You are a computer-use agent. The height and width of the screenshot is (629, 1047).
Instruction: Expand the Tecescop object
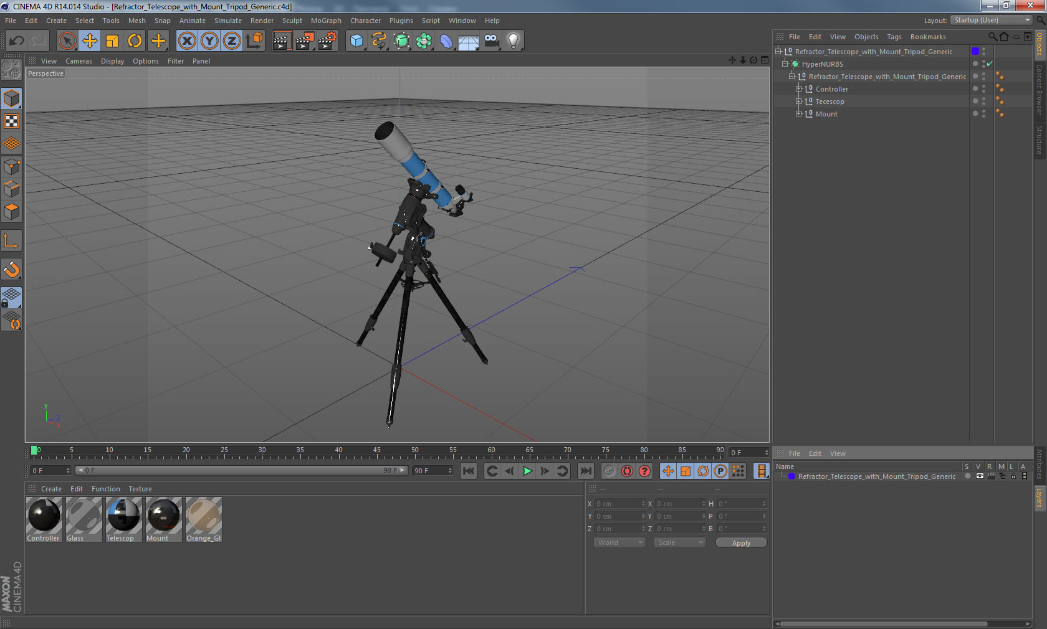pyautogui.click(x=798, y=102)
